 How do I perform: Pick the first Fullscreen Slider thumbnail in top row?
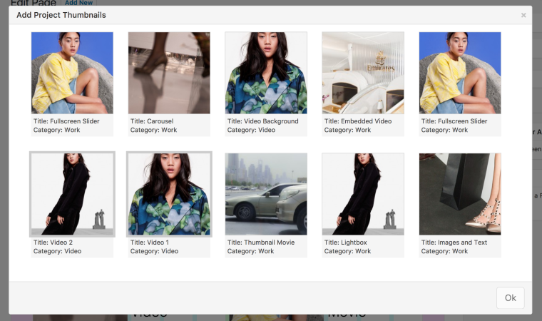point(72,73)
